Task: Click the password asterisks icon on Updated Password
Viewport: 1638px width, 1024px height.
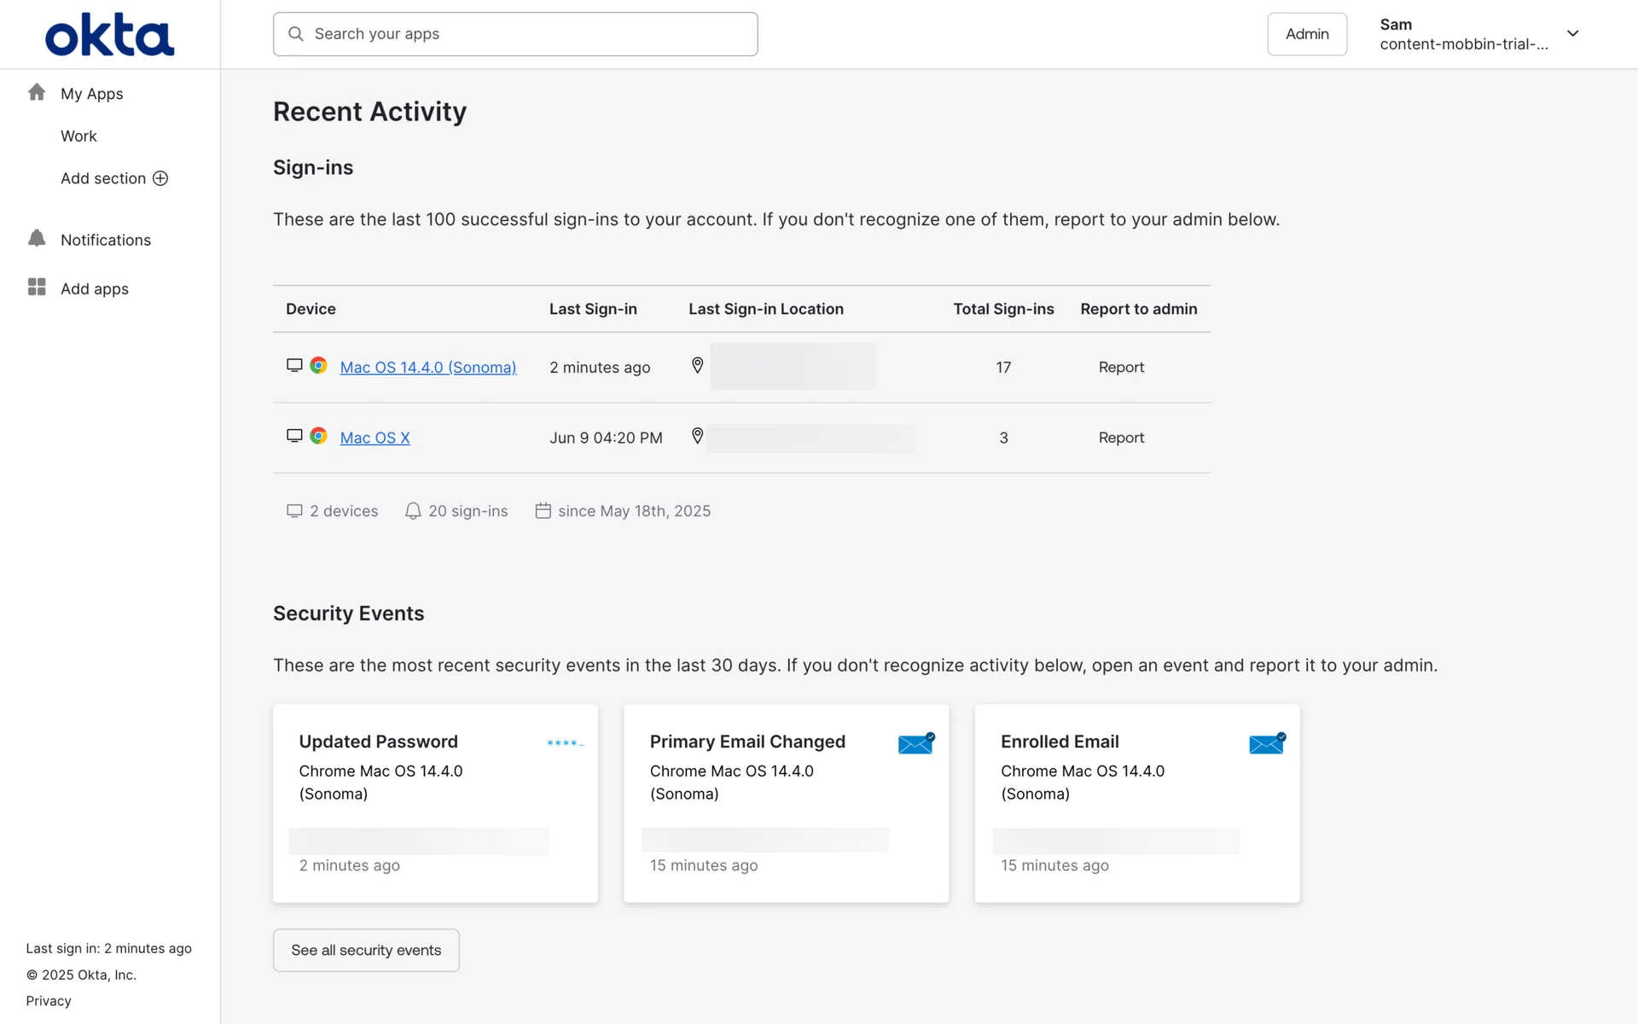Action: tap(565, 743)
